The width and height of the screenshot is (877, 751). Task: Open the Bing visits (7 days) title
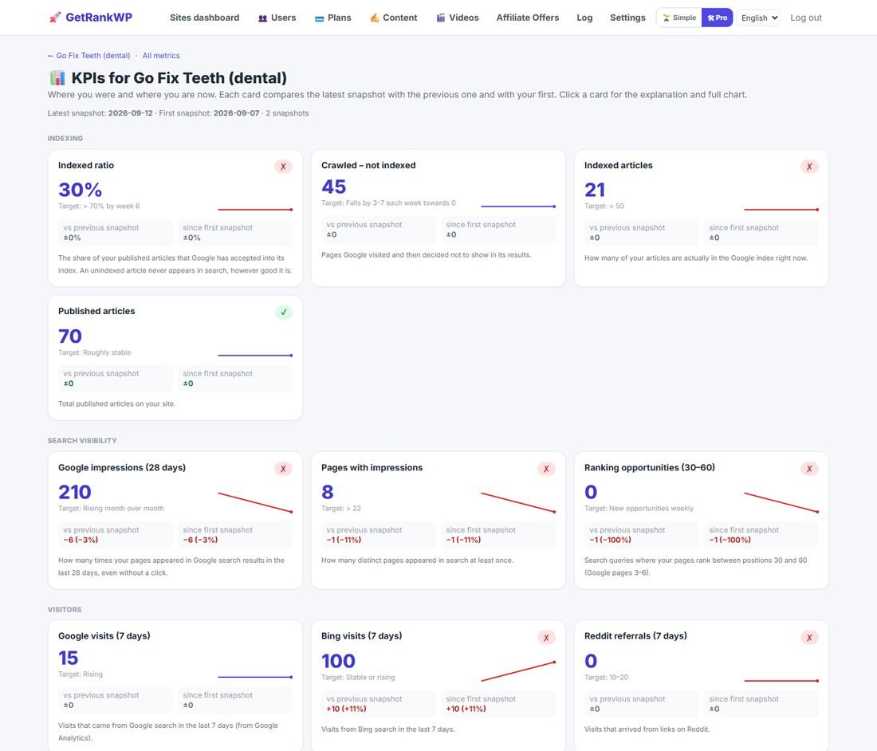pos(362,636)
